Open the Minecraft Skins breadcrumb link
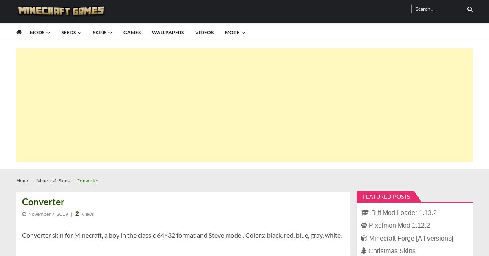Viewport: 489px width, 256px height. tap(53, 181)
